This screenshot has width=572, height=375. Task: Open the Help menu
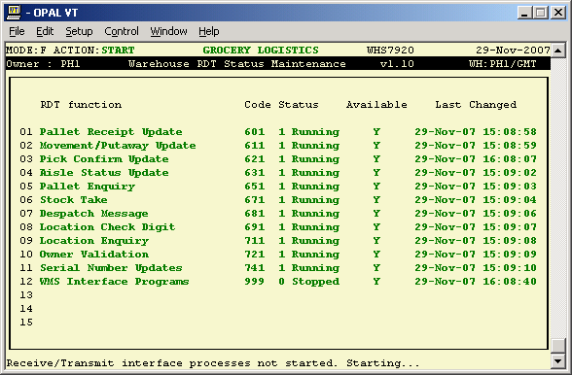point(209,31)
